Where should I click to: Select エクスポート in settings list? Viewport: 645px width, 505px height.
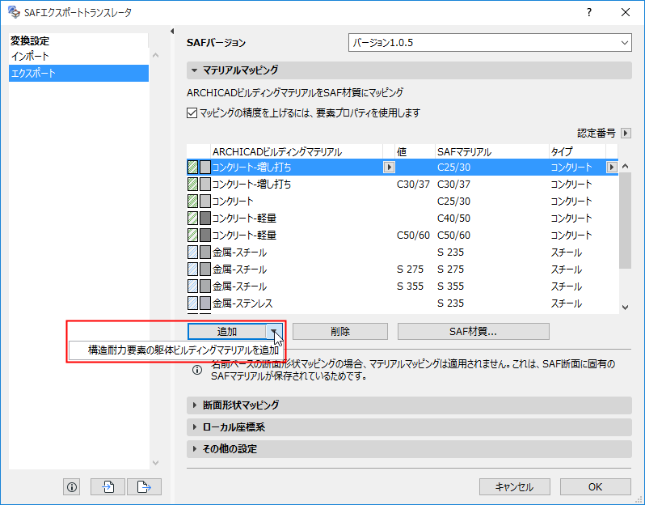click(x=78, y=74)
